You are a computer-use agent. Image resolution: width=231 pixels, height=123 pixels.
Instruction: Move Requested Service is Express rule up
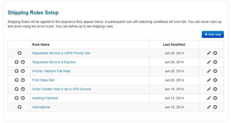pos(16,62)
